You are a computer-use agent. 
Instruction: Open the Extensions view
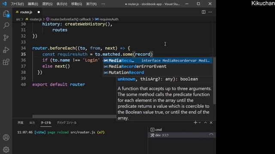[x=6, y=62]
